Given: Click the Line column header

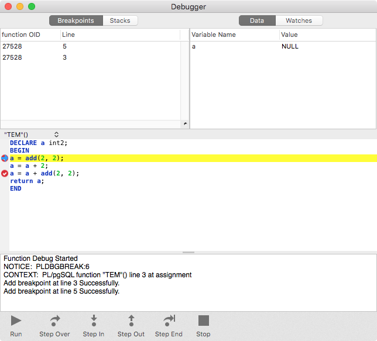Looking at the screenshot, I should (x=120, y=35).
